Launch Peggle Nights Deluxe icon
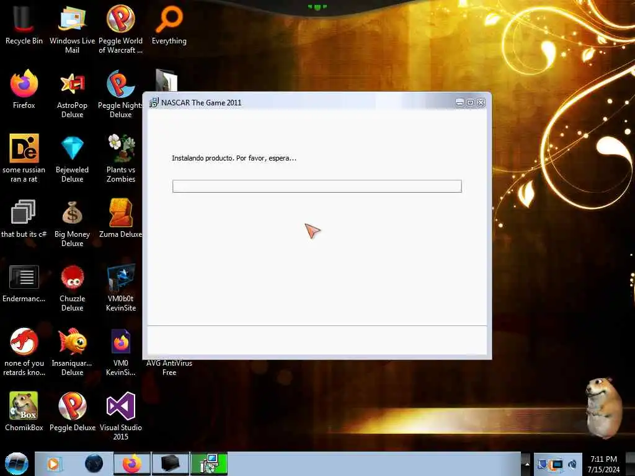 121,94
